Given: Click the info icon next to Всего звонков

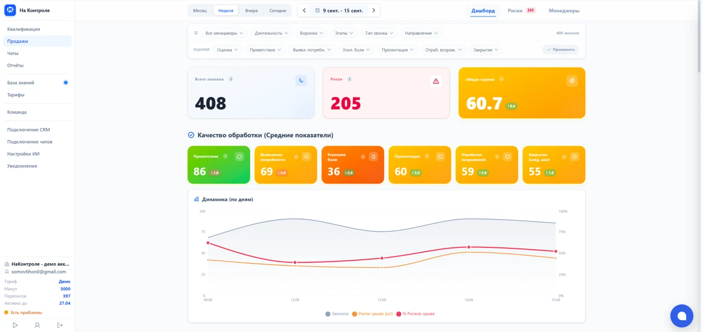Looking at the screenshot, I should pos(231,79).
